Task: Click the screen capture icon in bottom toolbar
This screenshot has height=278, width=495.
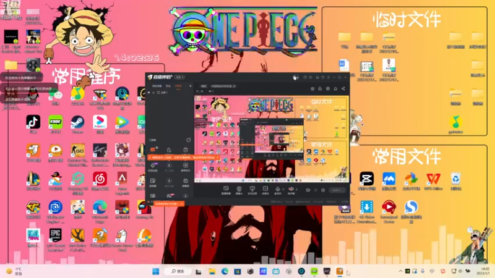Action: pos(226,189)
